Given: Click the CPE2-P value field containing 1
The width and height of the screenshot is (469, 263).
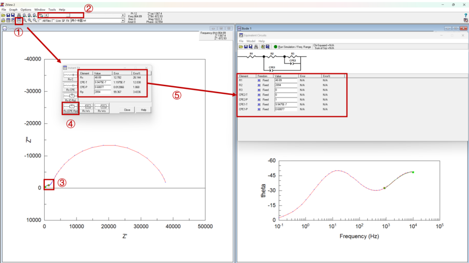Looking at the screenshot, I should 286,100.
